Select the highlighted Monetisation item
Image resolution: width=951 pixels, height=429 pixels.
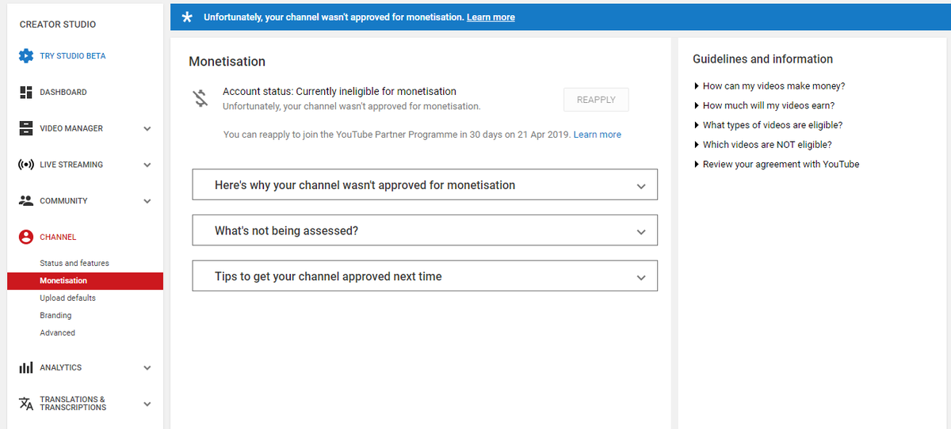point(85,280)
